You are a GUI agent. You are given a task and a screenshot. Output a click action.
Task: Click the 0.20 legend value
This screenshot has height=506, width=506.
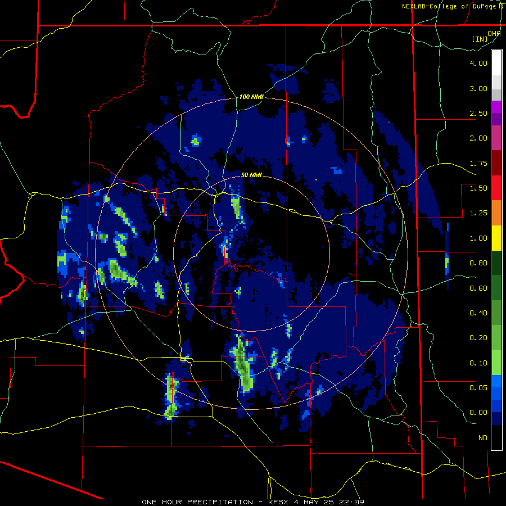(478, 338)
